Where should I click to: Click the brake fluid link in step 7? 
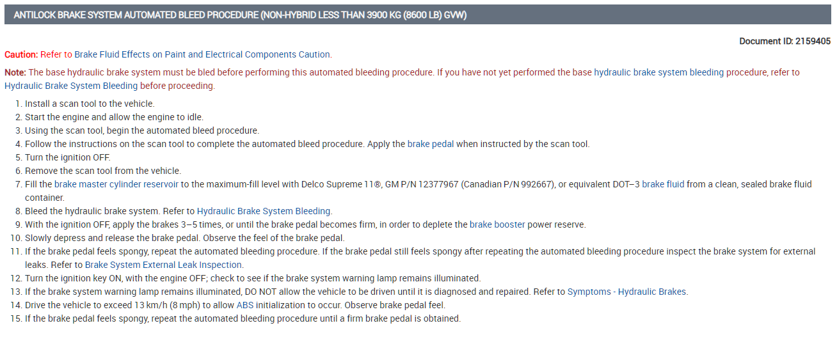[663, 184]
